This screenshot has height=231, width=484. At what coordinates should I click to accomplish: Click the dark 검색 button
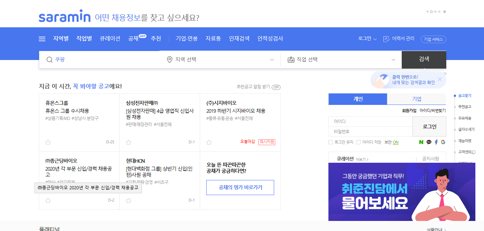pyautogui.click(x=424, y=60)
